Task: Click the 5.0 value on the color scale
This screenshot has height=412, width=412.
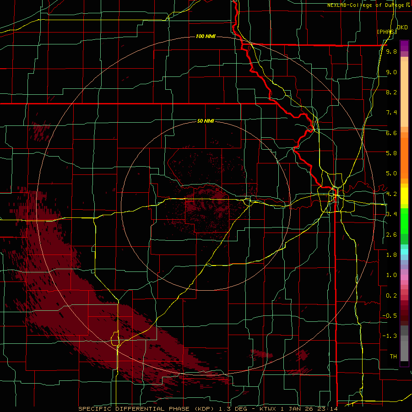Action: point(391,173)
